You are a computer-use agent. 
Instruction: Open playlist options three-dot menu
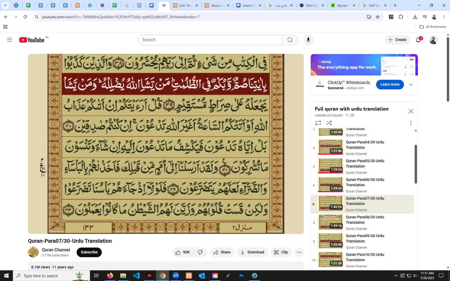411,123
